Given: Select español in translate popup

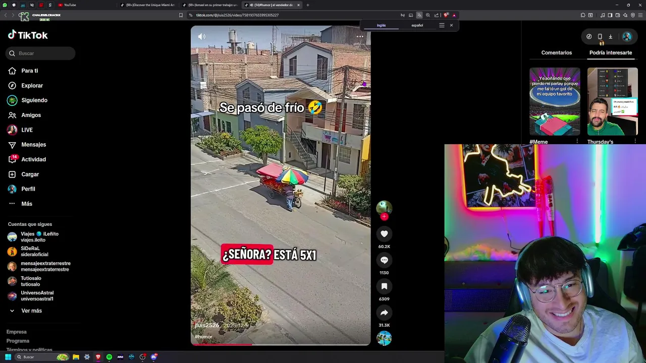Looking at the screenshot, I should 417,25.
